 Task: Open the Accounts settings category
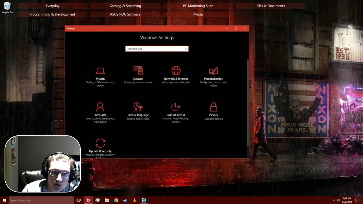pos(100,113)
